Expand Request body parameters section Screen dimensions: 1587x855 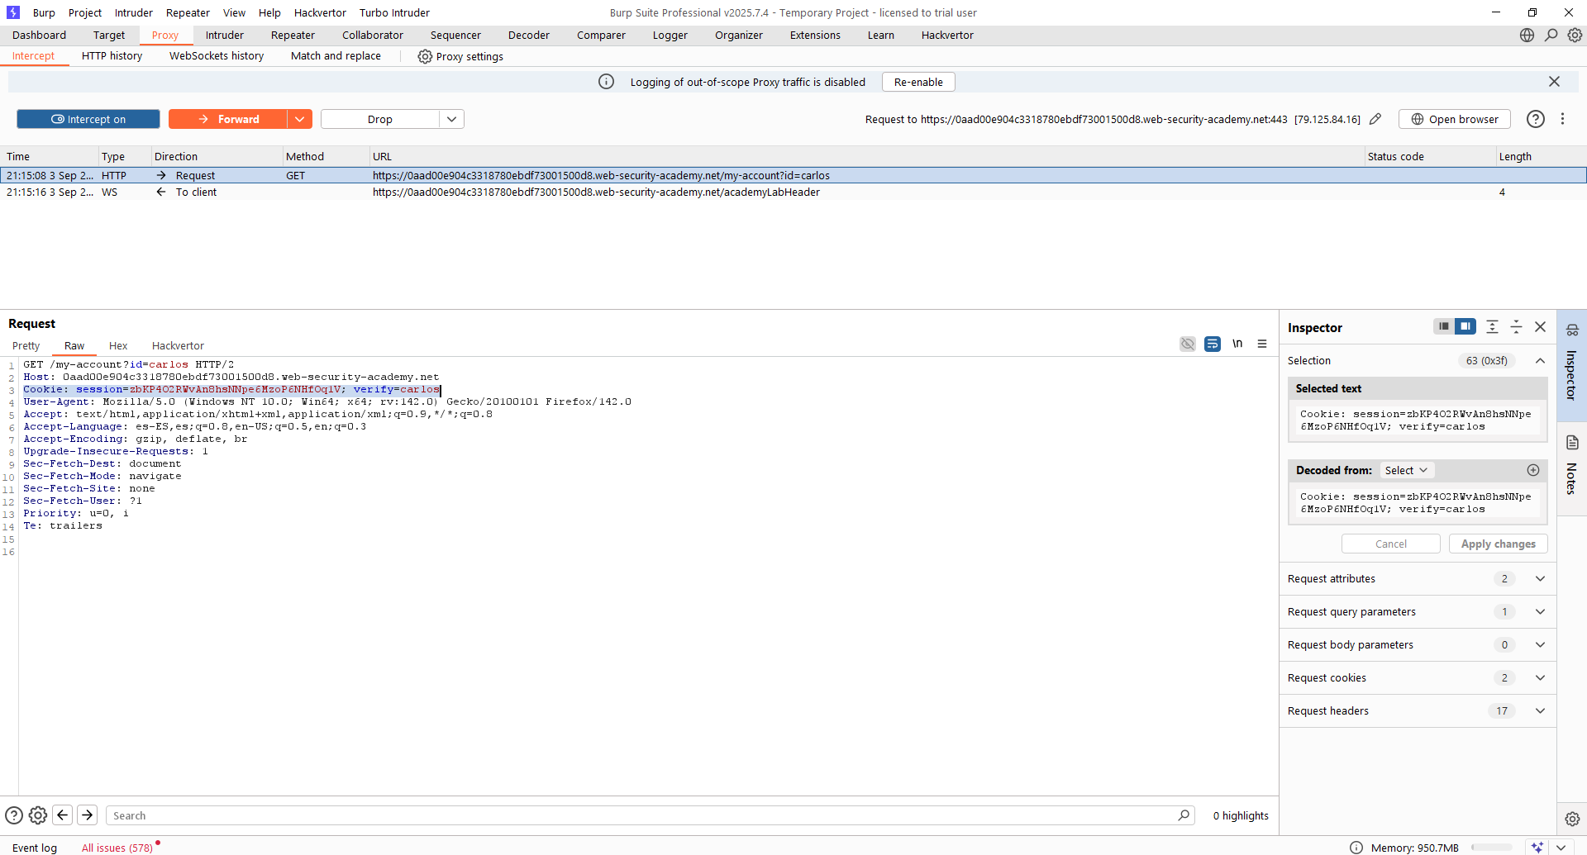[x=1540, y=644]
